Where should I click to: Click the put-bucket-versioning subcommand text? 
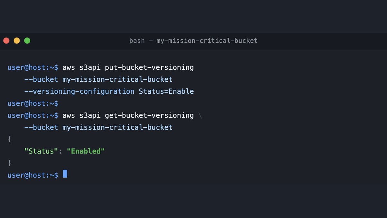pyautogui.click(x=149, y=67)
